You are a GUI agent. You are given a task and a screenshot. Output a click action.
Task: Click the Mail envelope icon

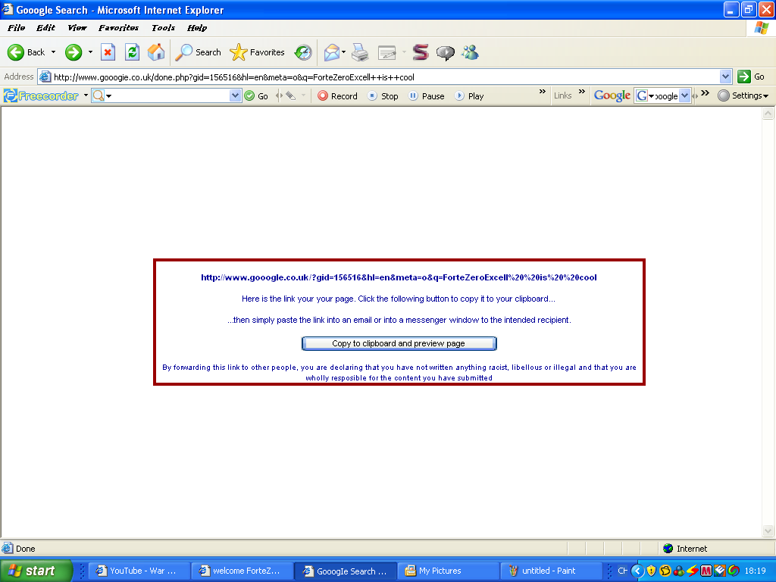pyautogui.click(x=332, y=52)
